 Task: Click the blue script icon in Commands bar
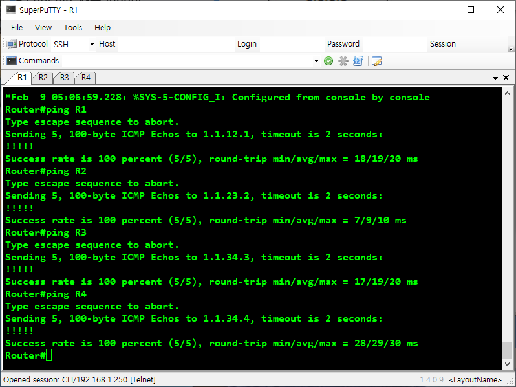(x=358, y=61)
